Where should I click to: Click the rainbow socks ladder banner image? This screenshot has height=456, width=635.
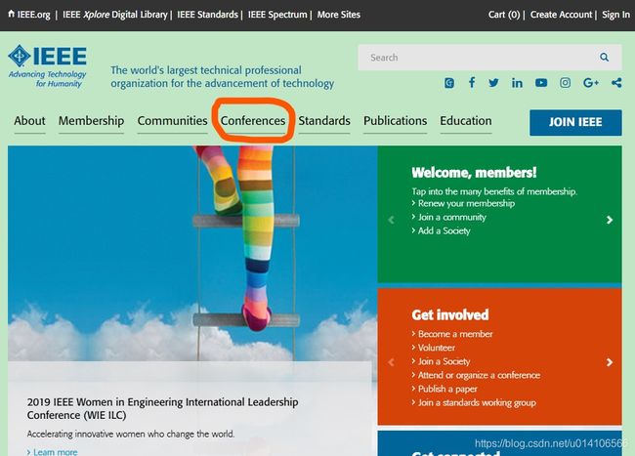[x=192, y=253]
